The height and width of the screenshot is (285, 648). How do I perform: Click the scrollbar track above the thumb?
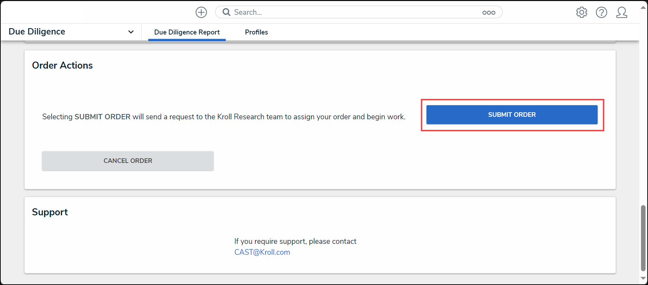643,106
